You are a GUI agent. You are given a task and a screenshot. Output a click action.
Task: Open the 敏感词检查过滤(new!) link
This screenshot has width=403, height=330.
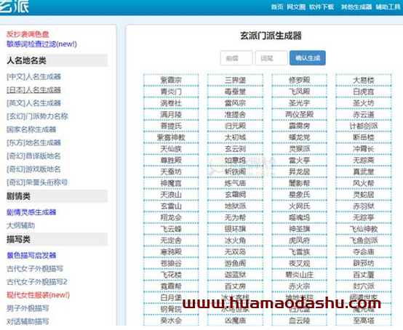pyautogui.click(x=41, y=44)
